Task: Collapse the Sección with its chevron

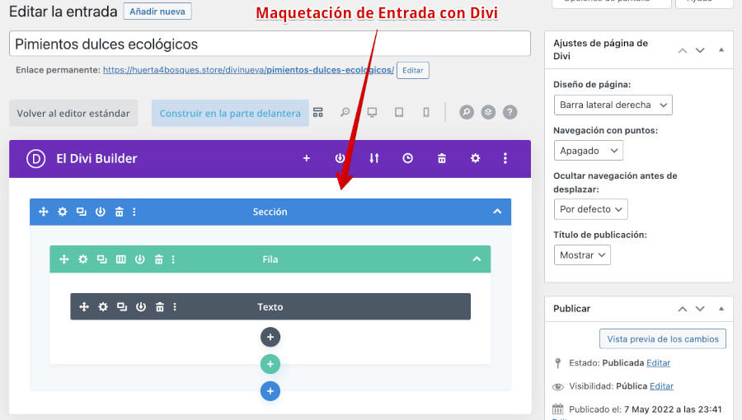Action: click(x=497, y=212)
